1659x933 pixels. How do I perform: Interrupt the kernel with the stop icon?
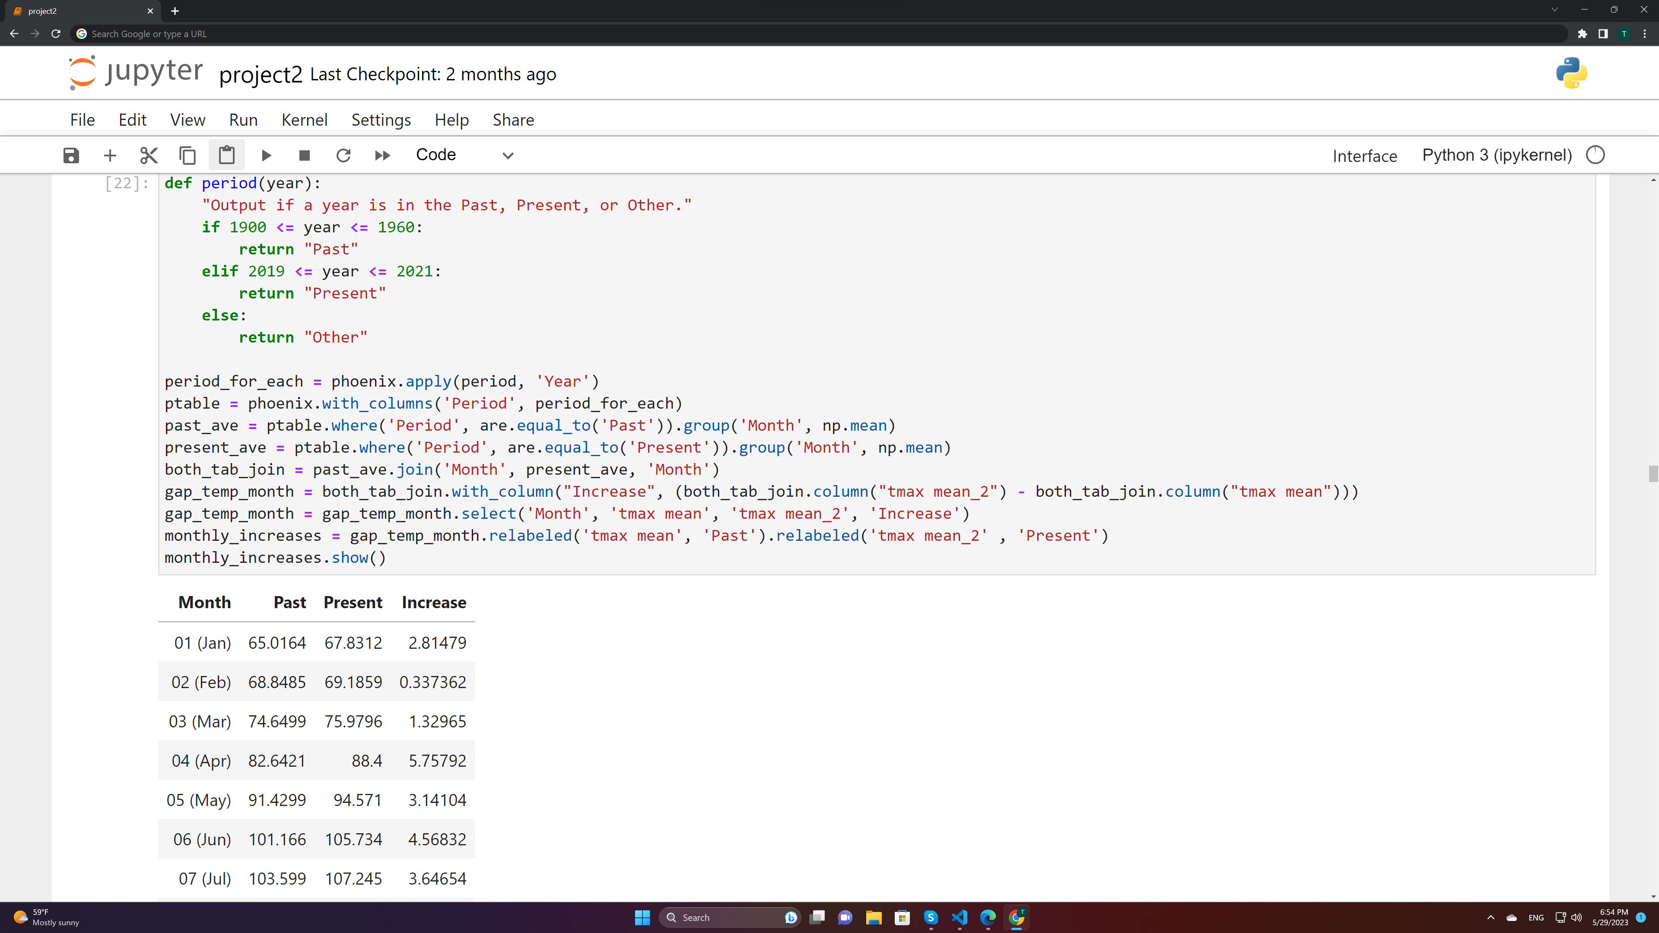tap(305, 155)
